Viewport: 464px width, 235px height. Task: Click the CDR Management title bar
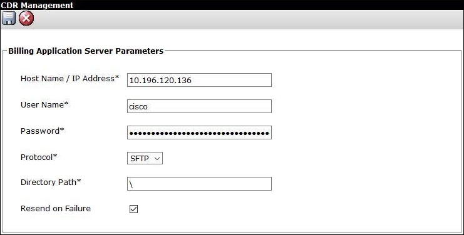point(232,5)
